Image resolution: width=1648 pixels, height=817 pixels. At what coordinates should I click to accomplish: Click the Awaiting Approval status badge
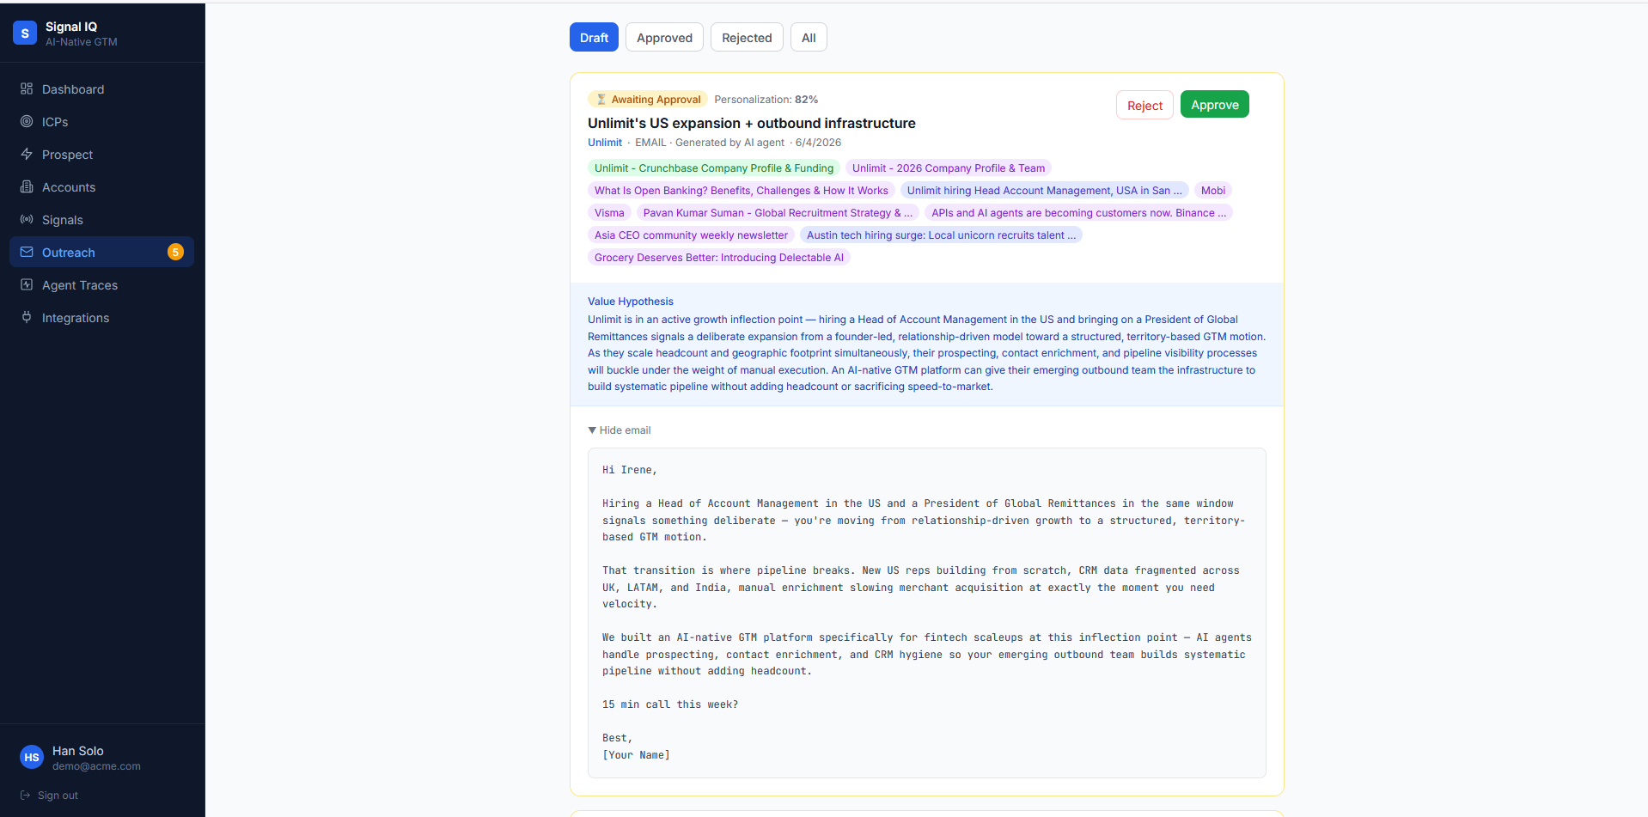tap(648, 100)
